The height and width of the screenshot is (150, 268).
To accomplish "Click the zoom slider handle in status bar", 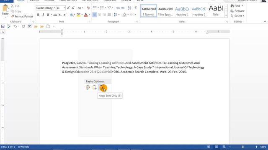I will point(243,147).
